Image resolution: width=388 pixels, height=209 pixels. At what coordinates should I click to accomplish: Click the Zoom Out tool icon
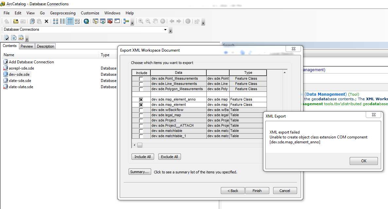[148, 21]
